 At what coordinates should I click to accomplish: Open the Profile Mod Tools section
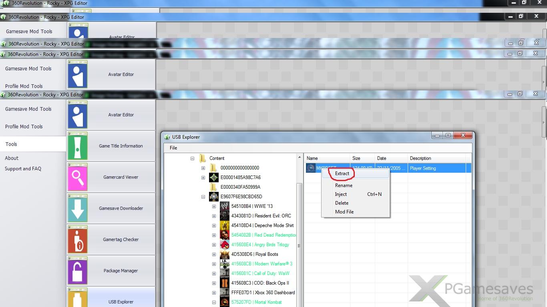pos(24,126)
